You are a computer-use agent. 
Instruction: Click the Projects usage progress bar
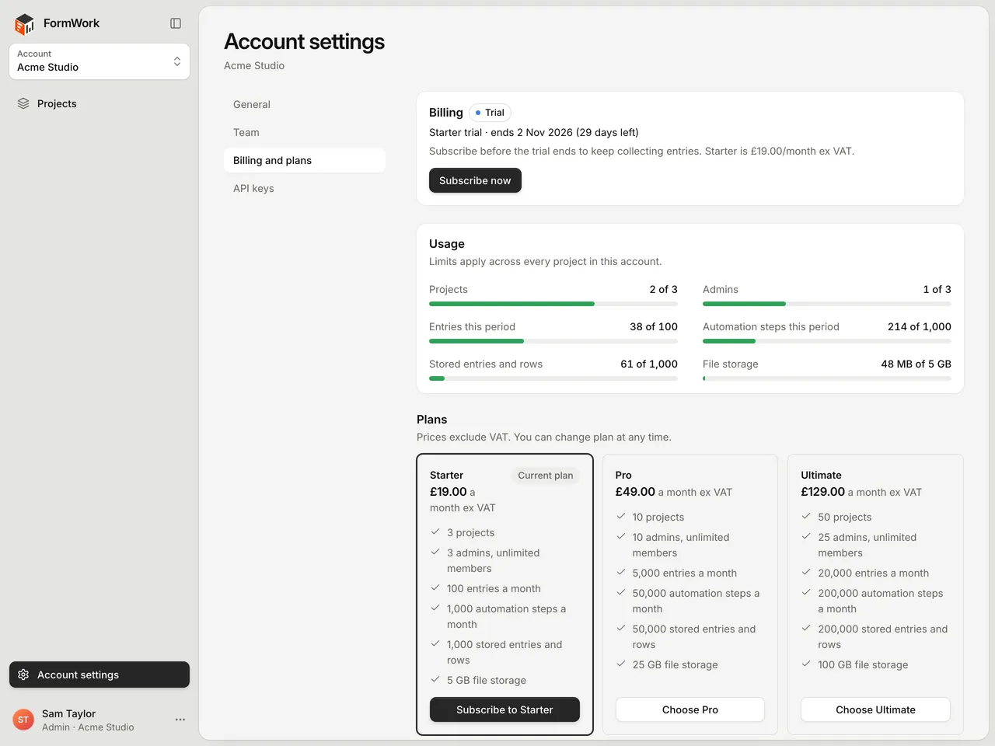click(x=553, y=304)
